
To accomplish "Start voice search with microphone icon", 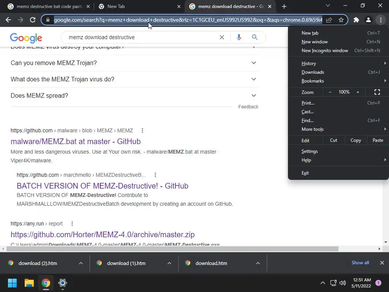I will [239, 37].
